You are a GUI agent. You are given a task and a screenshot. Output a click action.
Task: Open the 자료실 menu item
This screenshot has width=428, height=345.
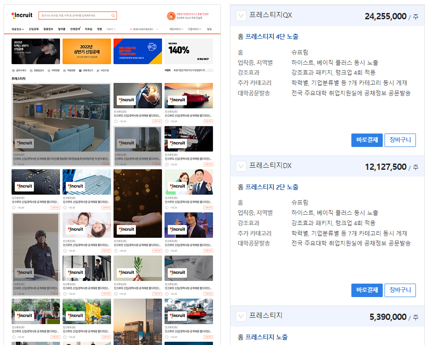point(88,29)
